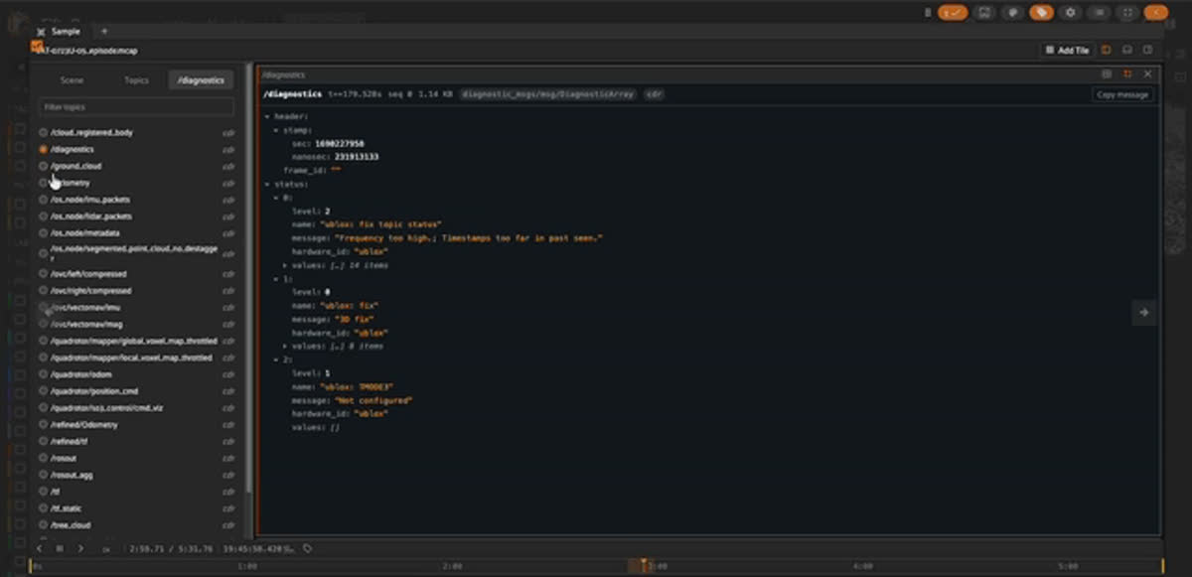Screen dimensions: 1192x577
Task: Select the /os_node/imu_packets topic radio
Action: tap(44, 200)
